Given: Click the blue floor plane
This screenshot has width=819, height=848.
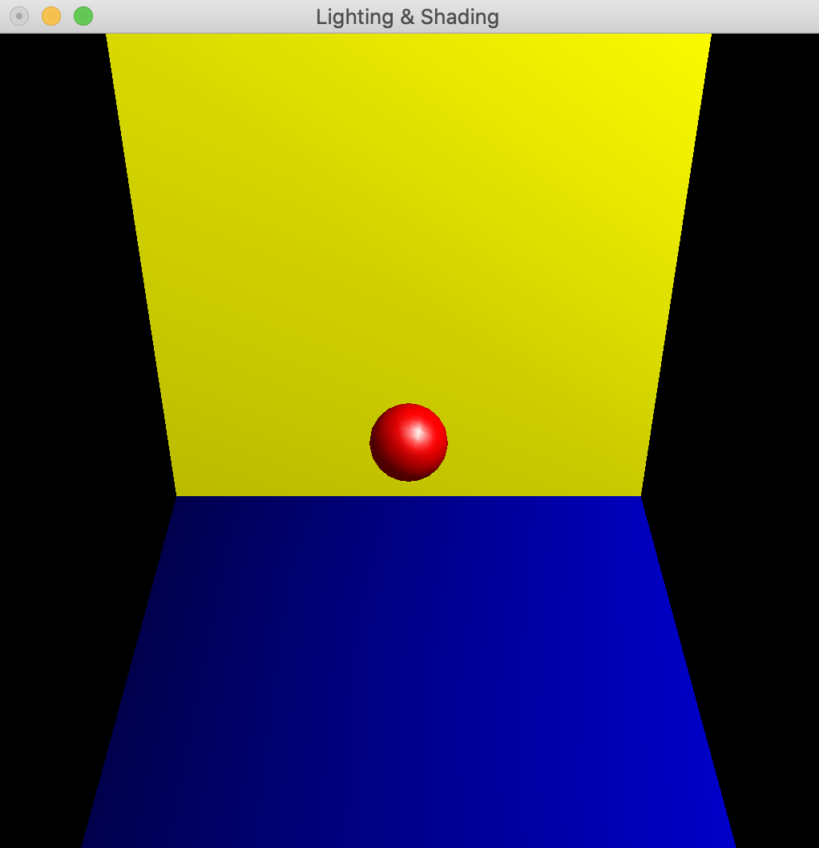Looking at the screenshot, I should point(409,672).
